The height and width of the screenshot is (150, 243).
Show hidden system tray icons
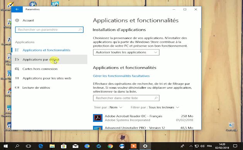tap(191, 146)
